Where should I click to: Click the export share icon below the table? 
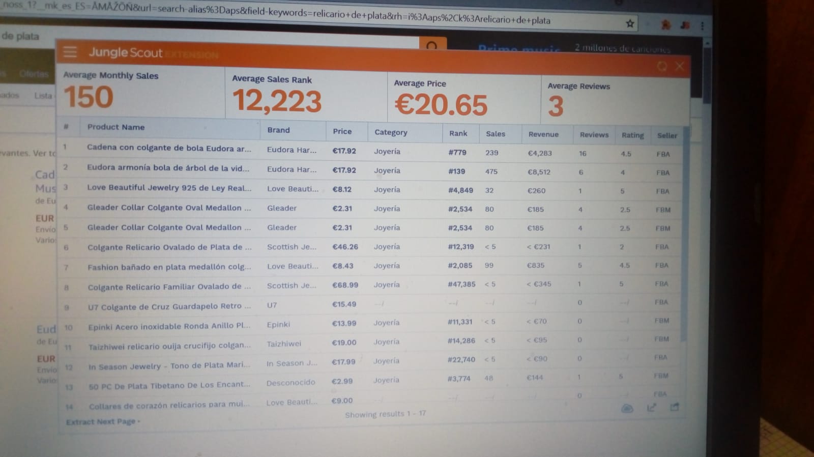tap(675, 407)
